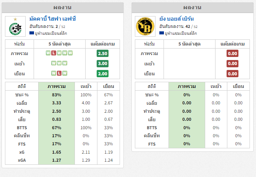Click the 0.83 value in the เสีย row
This screenshot has width=256, height=177.
point(57,120)
